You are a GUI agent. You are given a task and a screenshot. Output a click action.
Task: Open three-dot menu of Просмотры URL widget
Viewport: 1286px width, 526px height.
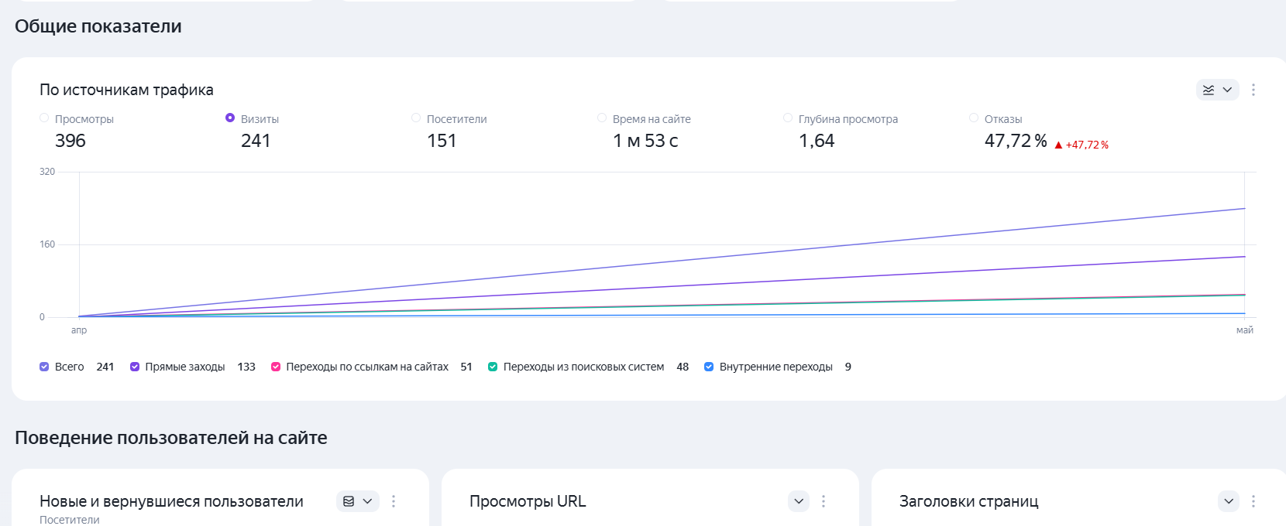point(824,501)
